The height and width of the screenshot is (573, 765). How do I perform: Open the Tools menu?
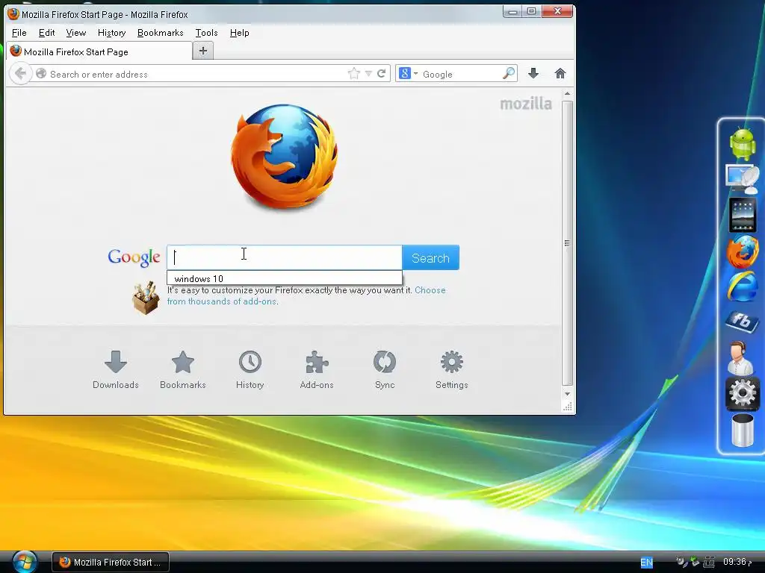(206, 33)
